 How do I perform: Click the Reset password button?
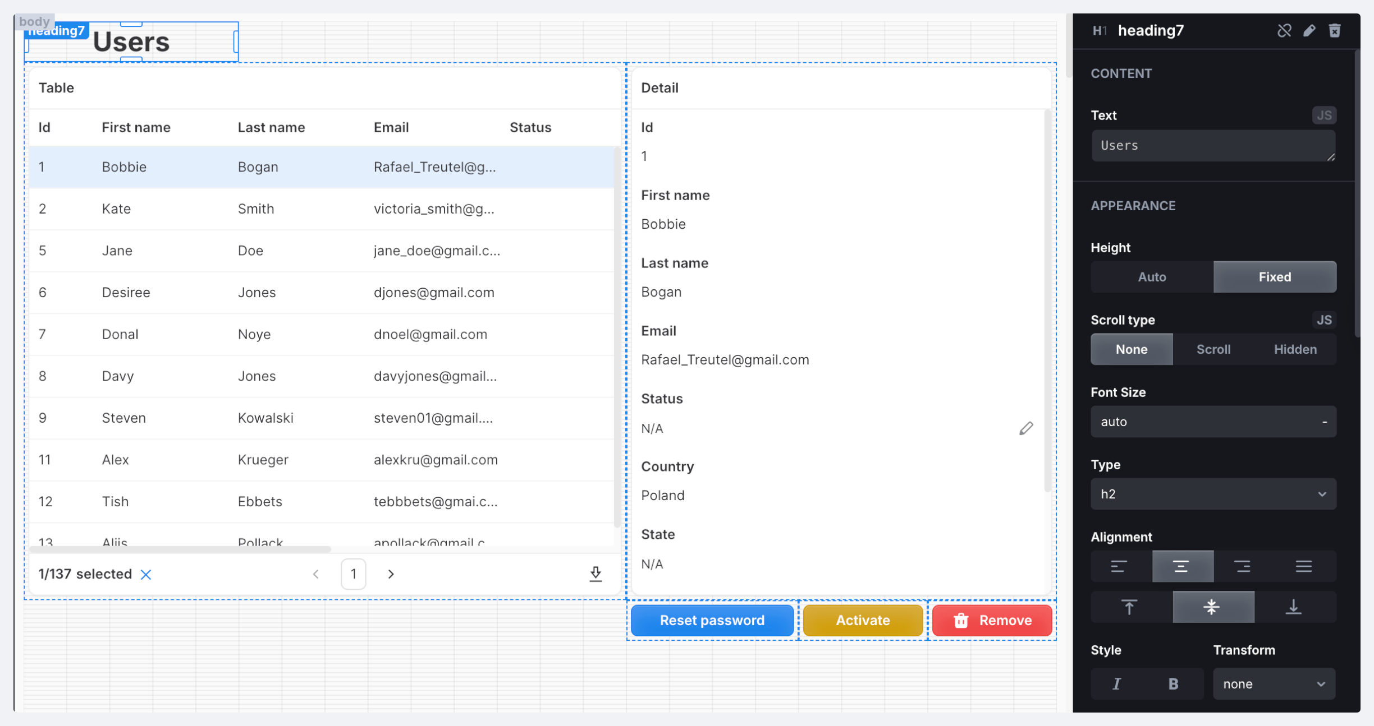712,620
